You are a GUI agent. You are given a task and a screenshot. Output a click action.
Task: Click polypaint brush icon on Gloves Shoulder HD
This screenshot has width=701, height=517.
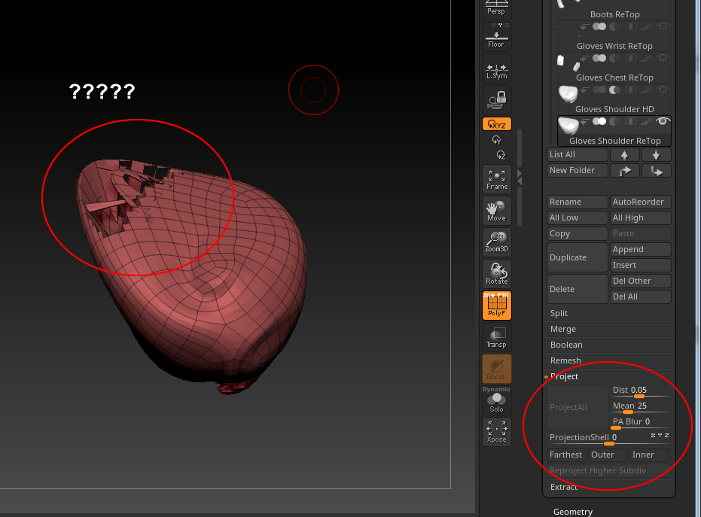pos(647,90)
